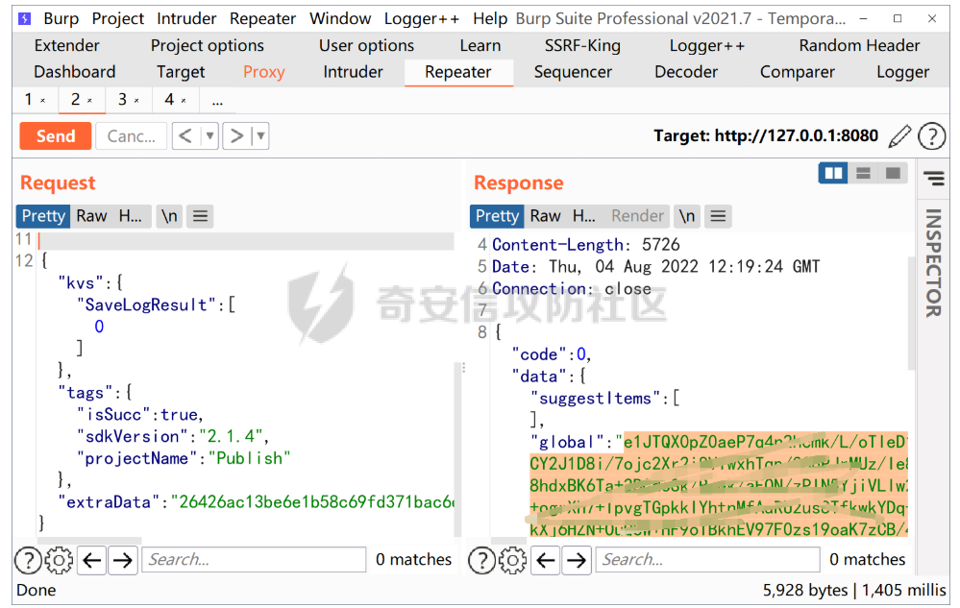960x608 pixels.
Task: Switch Response view to Pretty
Action: click(x=497, y=216)
